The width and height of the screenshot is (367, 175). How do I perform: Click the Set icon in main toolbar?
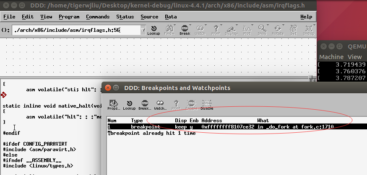pos(293,30)
